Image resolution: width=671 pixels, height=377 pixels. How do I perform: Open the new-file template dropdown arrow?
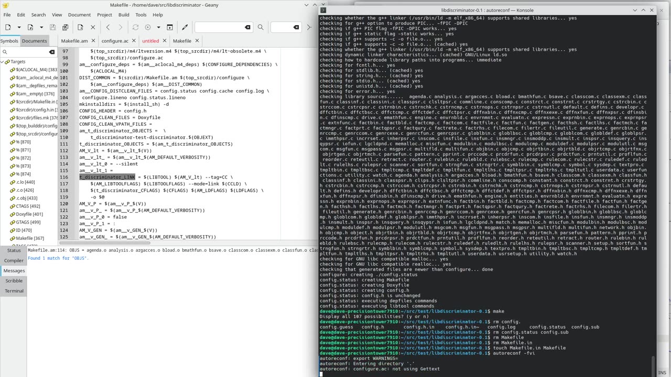coord(19,27)
